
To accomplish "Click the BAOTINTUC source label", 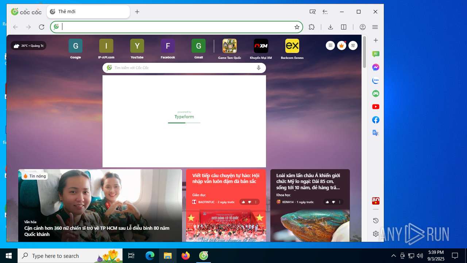I will pos(207,202).
